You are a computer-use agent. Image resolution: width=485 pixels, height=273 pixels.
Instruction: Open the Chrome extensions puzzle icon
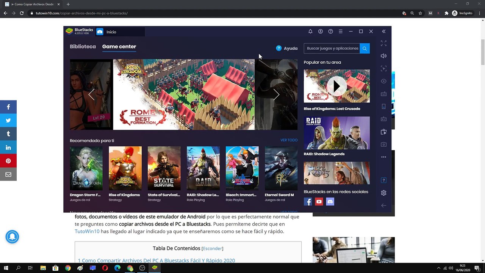(x=446, y=13)
